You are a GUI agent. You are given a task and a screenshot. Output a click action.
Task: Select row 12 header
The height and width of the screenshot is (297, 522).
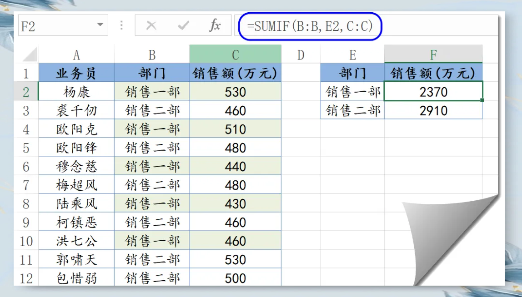26,277
